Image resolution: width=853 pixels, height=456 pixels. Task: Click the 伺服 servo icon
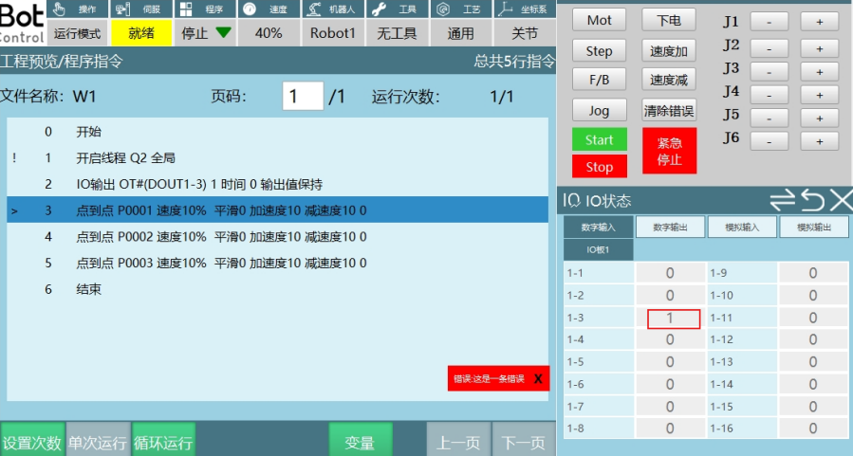123,9
